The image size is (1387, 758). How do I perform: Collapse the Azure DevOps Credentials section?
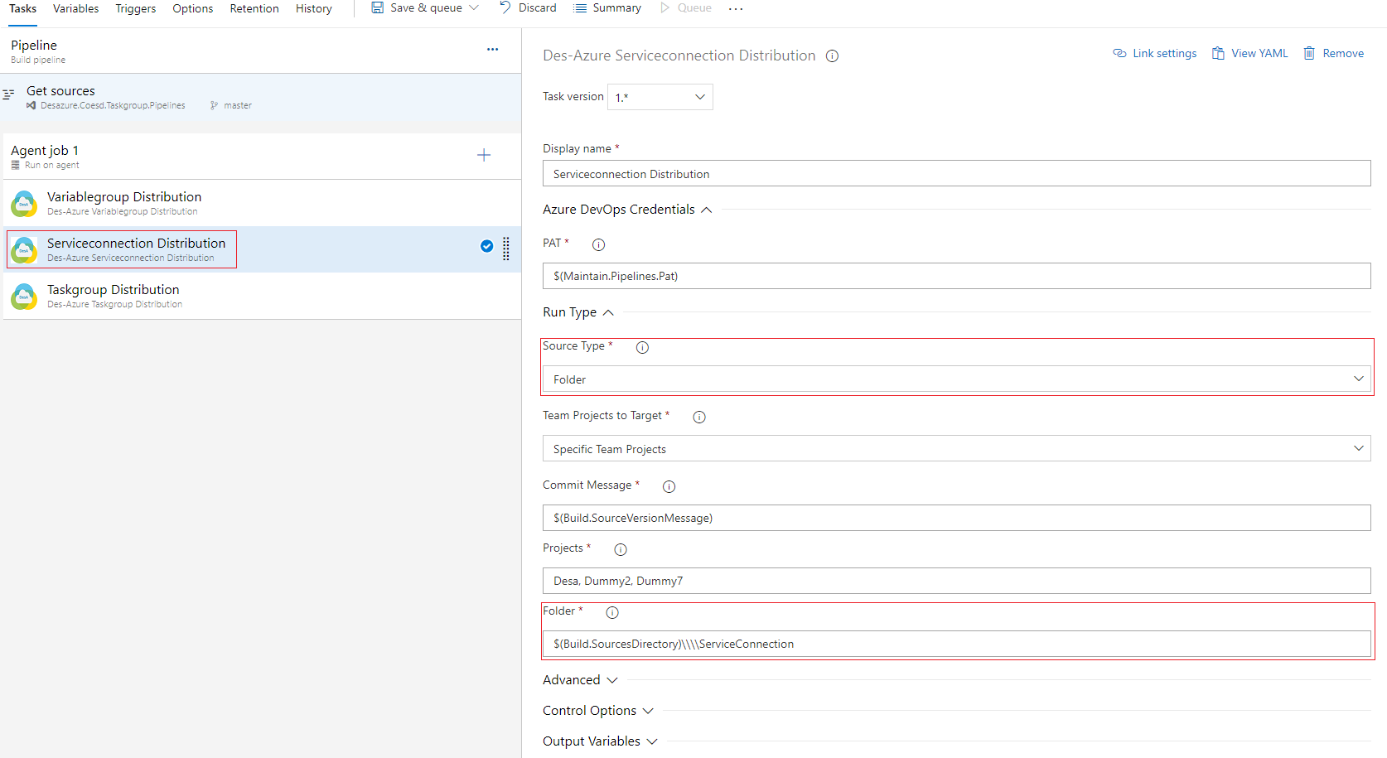pyautogui.click(x=627, y=210)
